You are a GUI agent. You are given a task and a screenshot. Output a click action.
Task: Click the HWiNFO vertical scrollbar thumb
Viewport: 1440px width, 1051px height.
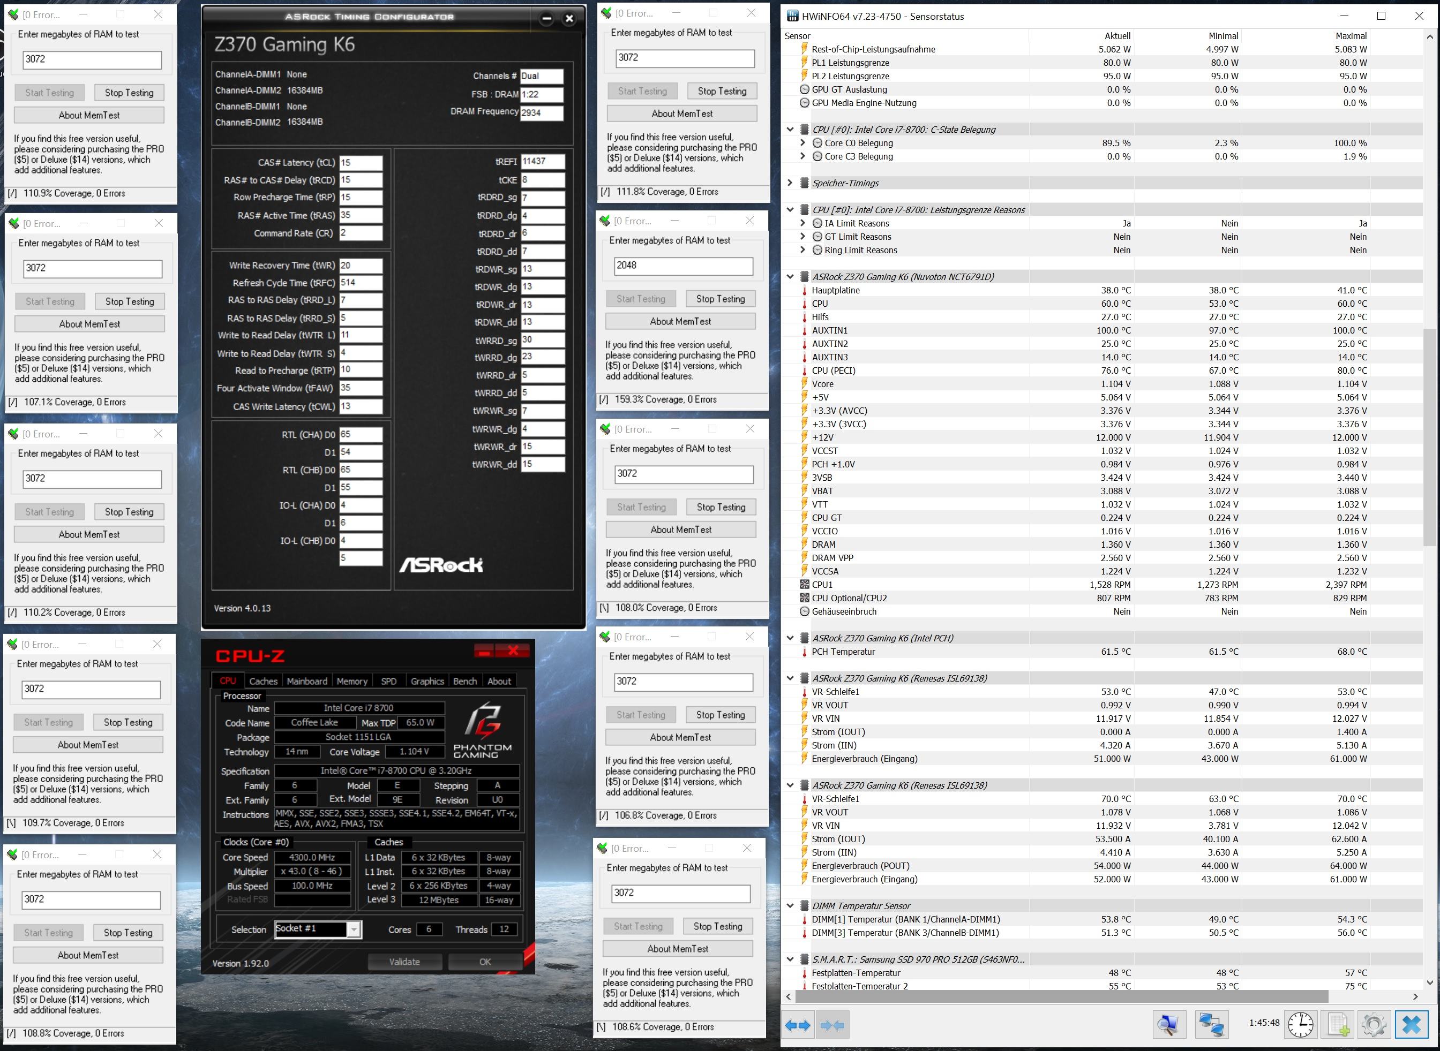[x=1431, y=437]
